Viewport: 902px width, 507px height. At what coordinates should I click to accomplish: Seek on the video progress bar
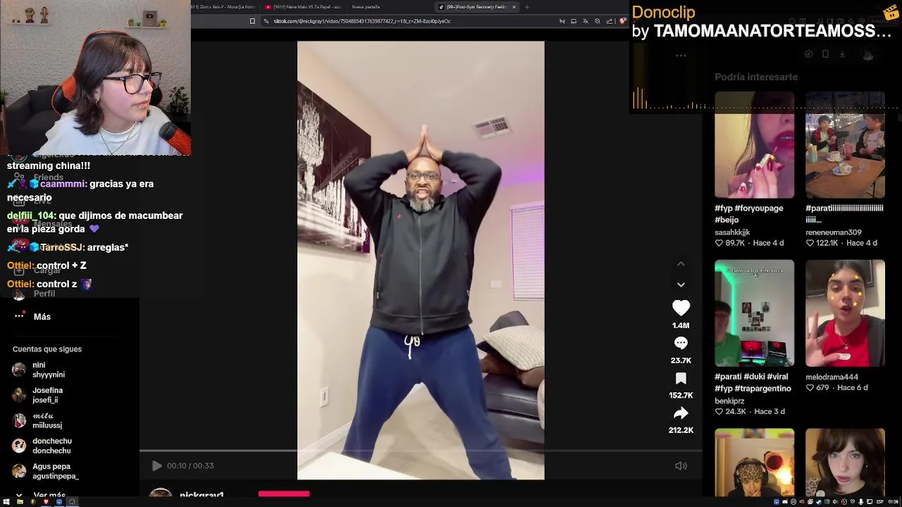(421, 451)
